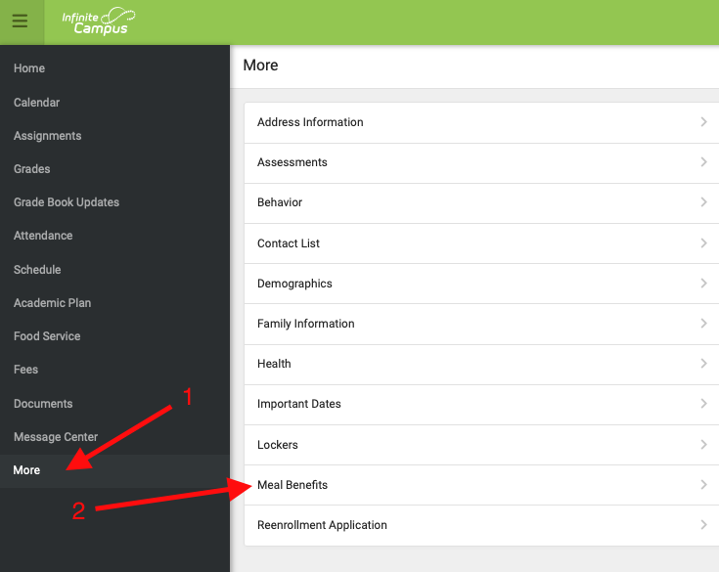Go to Calendar in the sidebar

(37, 103)
